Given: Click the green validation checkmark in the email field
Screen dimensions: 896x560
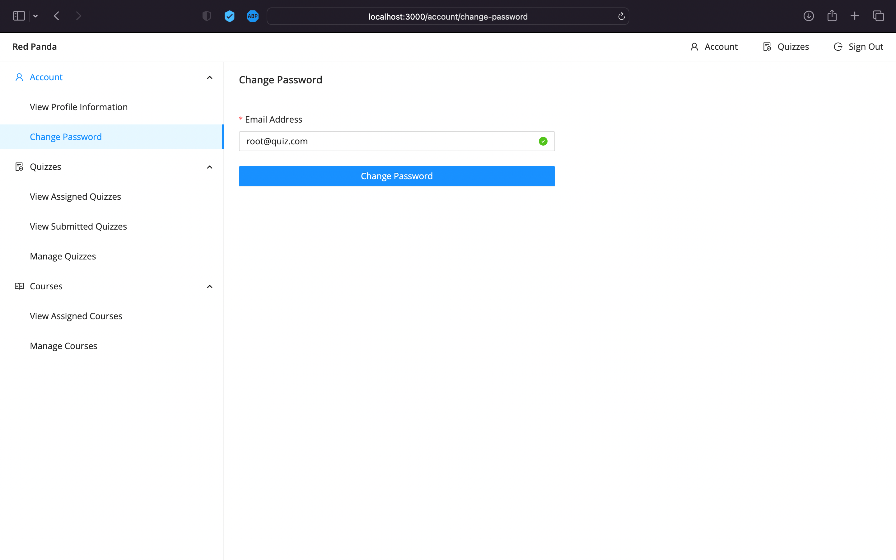Looking at the screenshot, I should [x=543, y=141].
